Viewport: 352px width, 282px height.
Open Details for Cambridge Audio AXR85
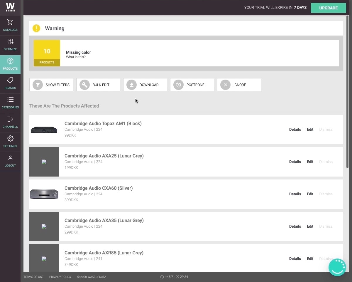tap(295, 258)
